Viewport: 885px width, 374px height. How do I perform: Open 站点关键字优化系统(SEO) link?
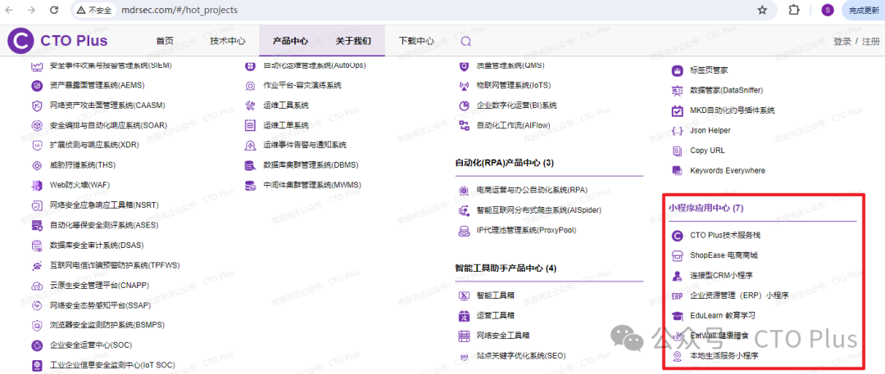pyautogui.click(x=521, y=355)
